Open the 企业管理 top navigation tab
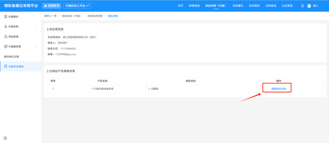Image resolution: width=329 pixels, height=143 pixels. [287, 6]
